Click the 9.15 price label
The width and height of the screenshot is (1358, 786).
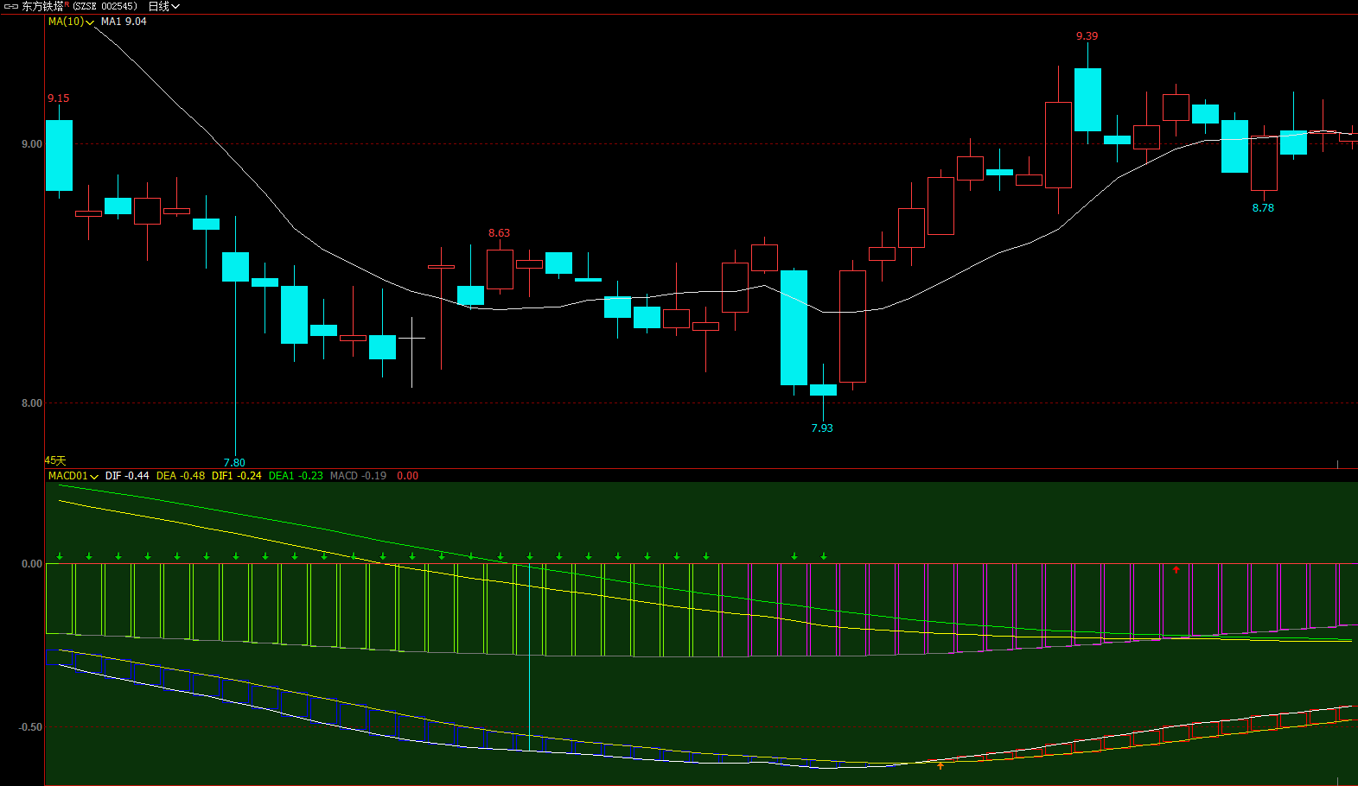tap(58, 98)
